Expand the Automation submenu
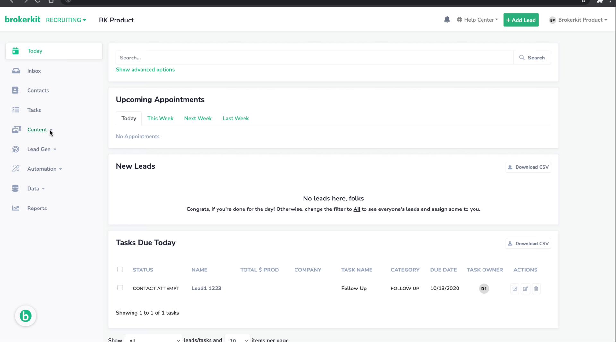The height and width of the screenshot is (347, 616). coord(60,169)
